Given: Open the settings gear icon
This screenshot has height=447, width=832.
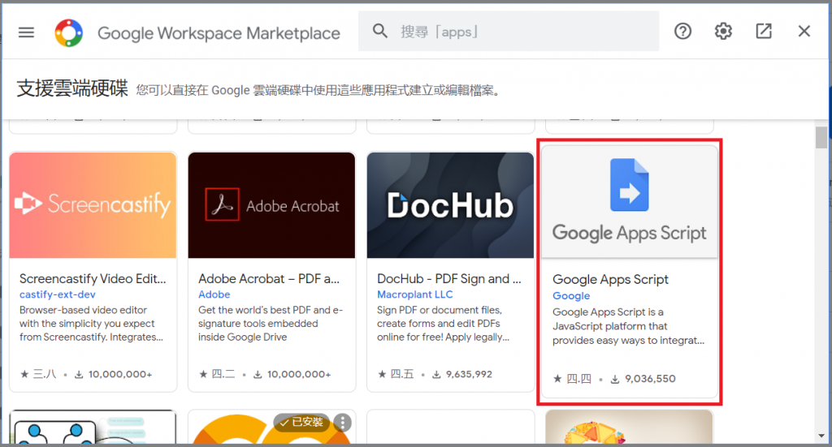Looking at the screenshot, I should tap(723, 32).
